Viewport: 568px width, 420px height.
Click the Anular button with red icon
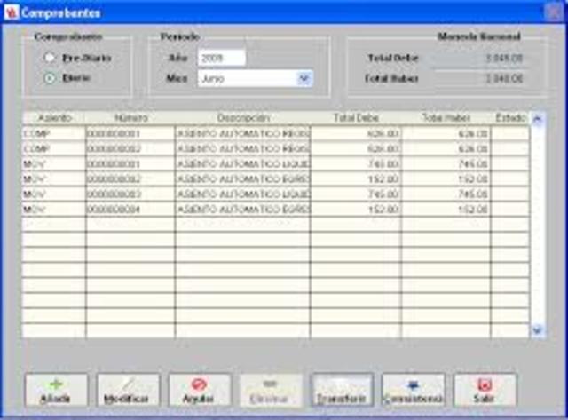(x=199, y=390)
